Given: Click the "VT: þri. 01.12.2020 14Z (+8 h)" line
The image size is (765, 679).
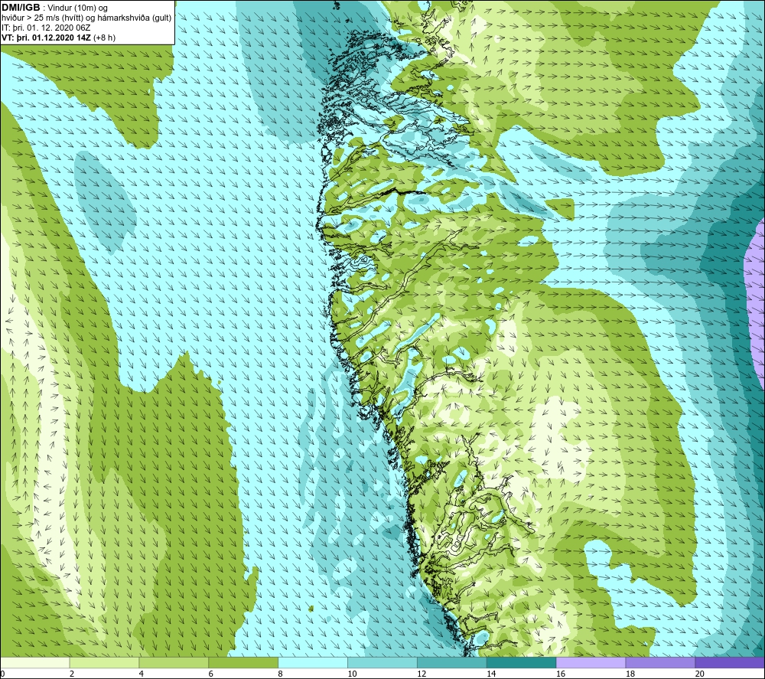Looking at the screenshot, I should tap(58, 38).
